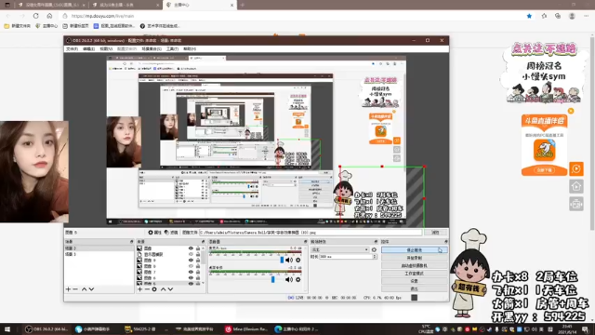595x335 pixels.
Task: Add a new source with the plus icon
Action: pyautogui.click(x=140, y=289)
